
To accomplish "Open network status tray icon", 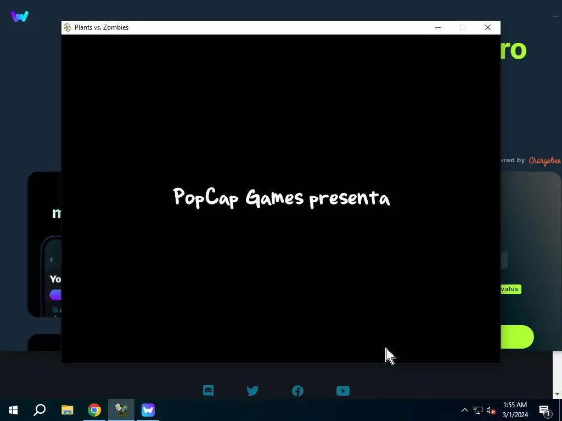I will [x=478, y=410].
